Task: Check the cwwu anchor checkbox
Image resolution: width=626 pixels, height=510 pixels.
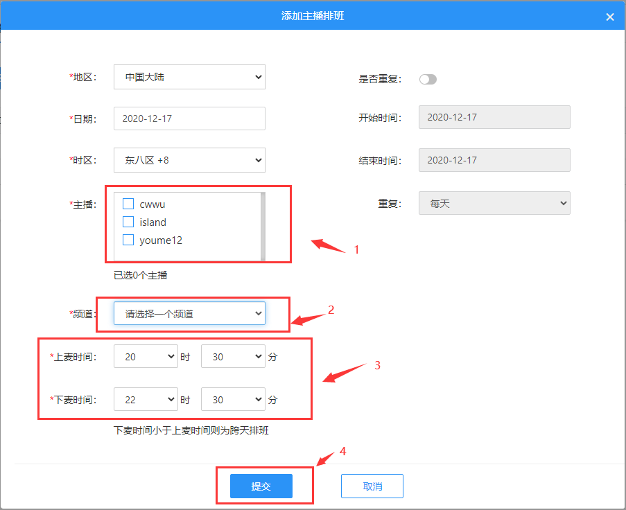Action: [x=128, y=204]
